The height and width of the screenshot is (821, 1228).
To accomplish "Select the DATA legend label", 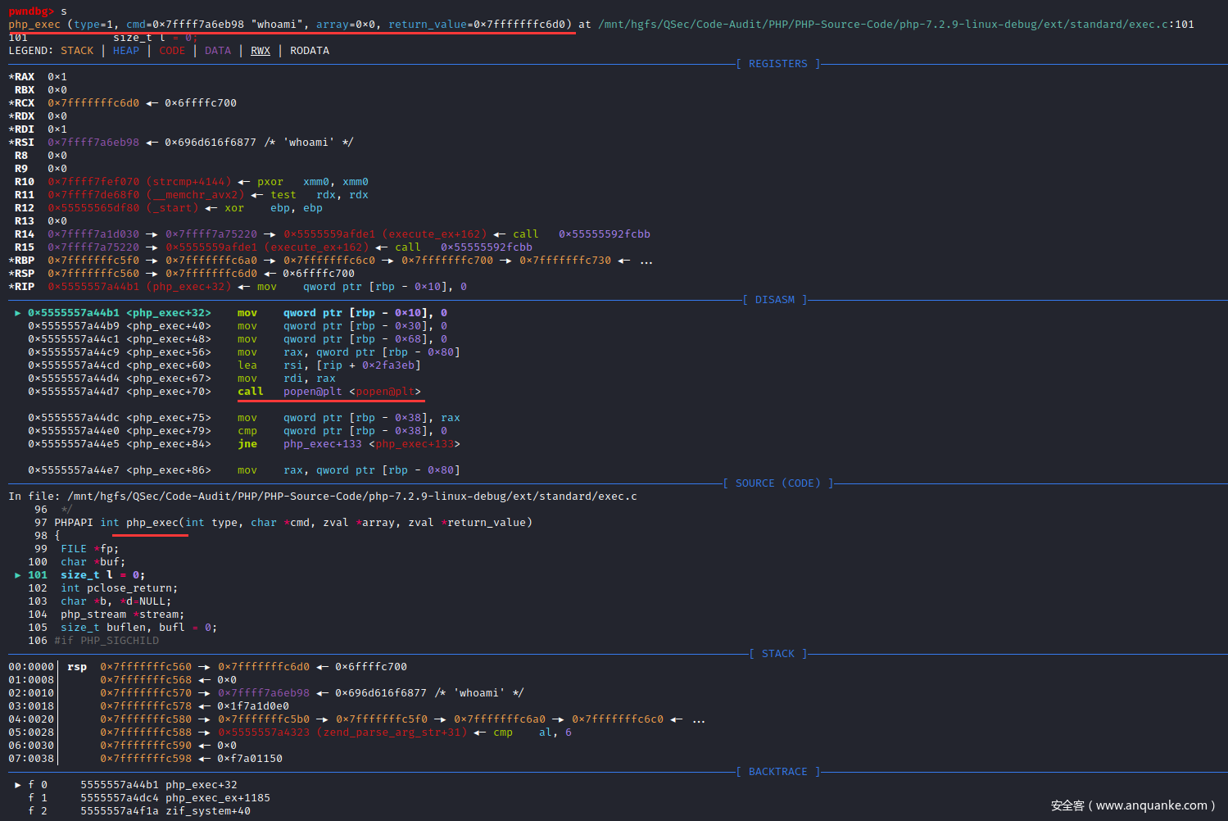I will (218, 51).
